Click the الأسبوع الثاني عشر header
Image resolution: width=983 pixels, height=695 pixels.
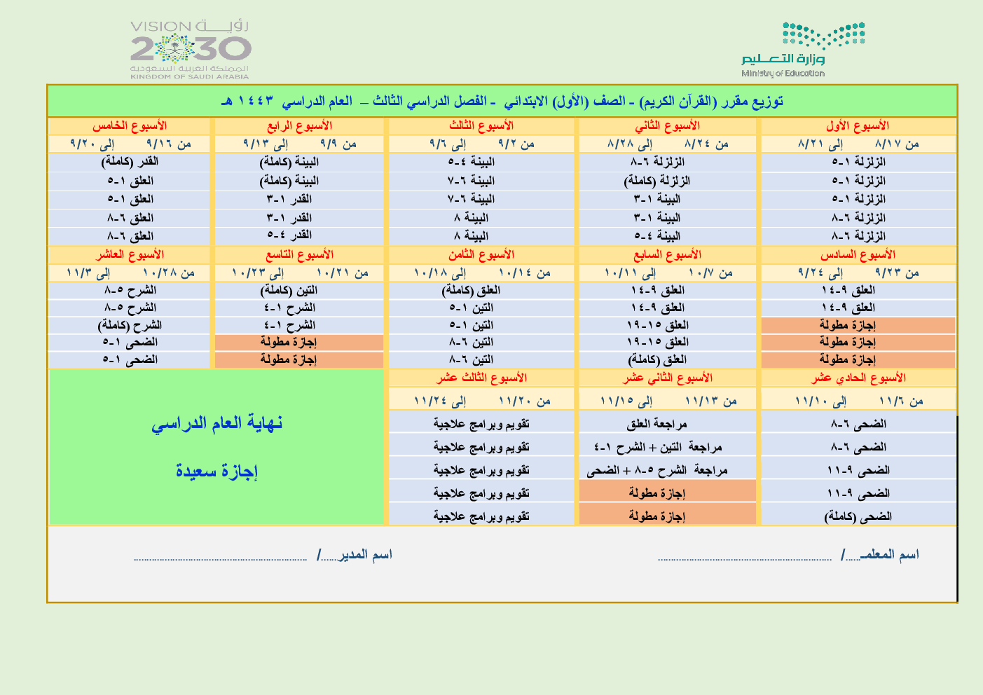pyautogui.click(x=668, y=378)
